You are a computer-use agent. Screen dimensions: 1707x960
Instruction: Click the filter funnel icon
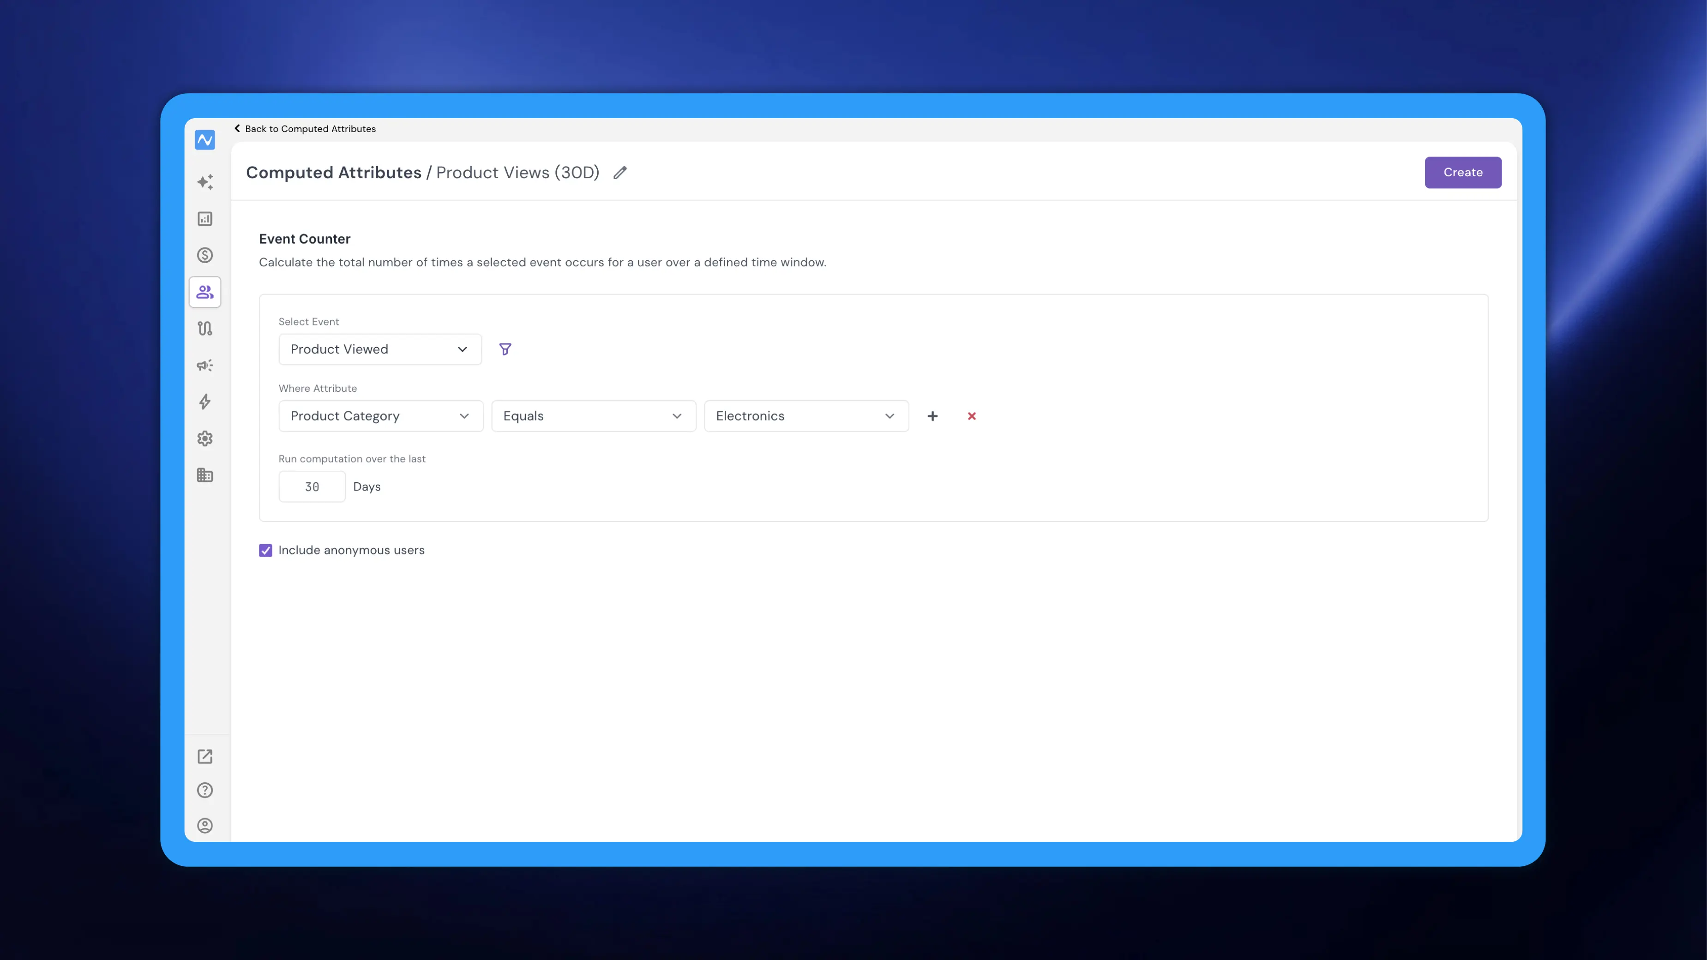click(x=505, y=349)
